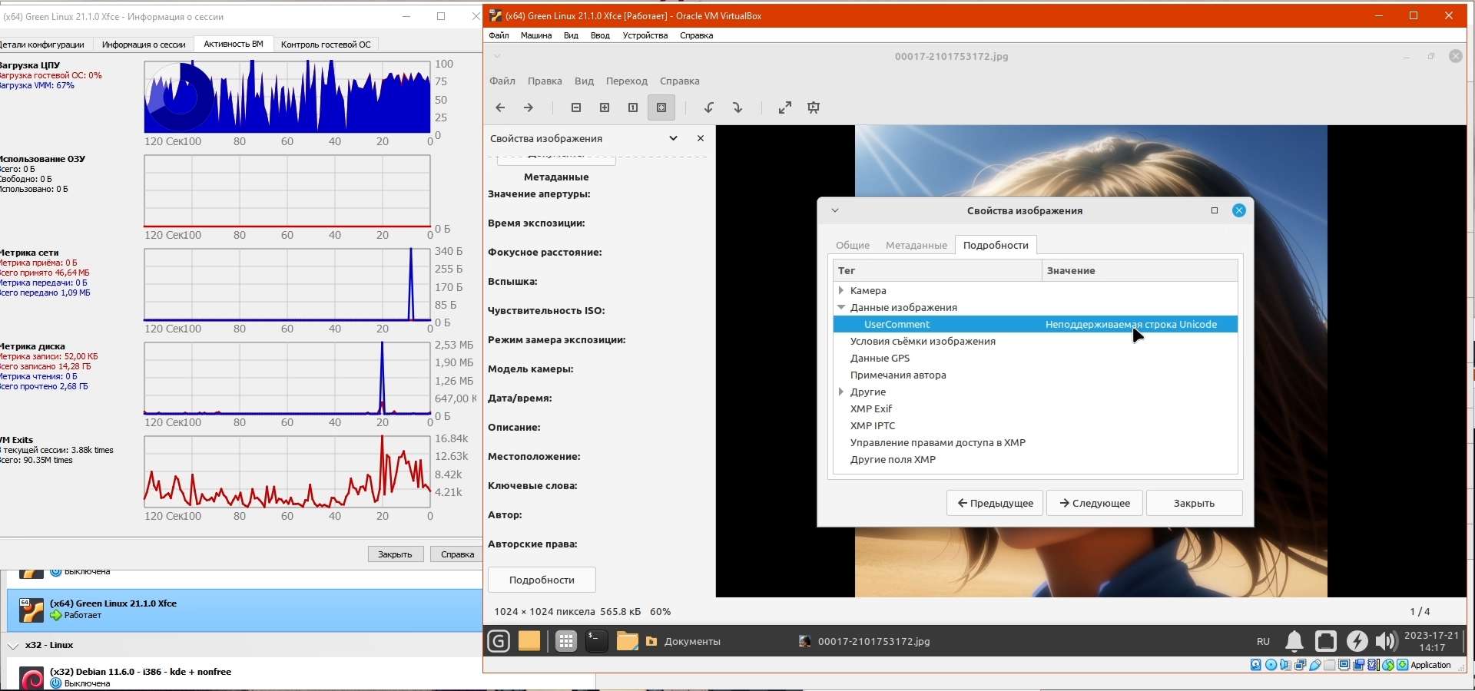Click the zoom in toolbar icon
The width and height of the screenshot is (1475, 691).
(x=605, y=107)
